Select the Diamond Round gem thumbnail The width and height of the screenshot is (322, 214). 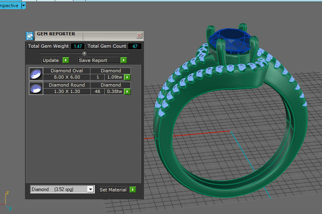click(x=36, y=89)
